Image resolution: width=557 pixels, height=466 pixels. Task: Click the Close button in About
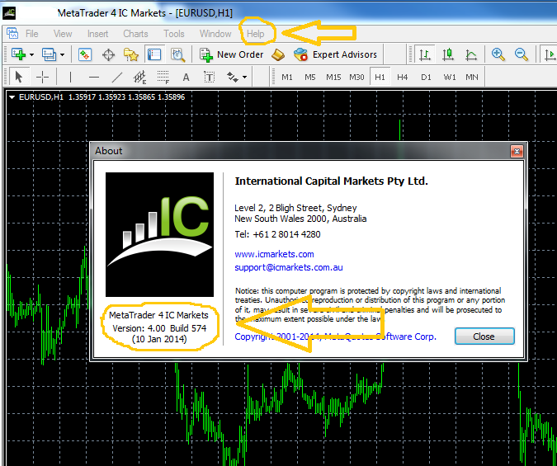coord(484,337)
